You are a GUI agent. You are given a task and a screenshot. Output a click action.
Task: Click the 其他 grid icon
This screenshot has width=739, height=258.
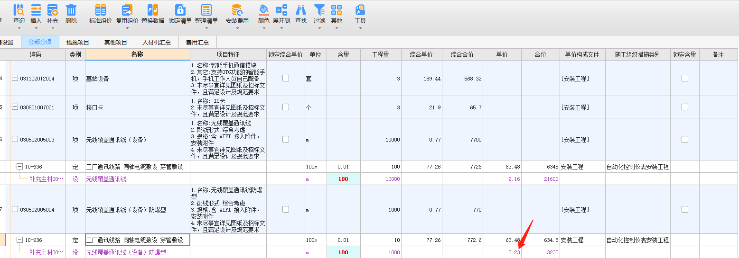point(337,9)
